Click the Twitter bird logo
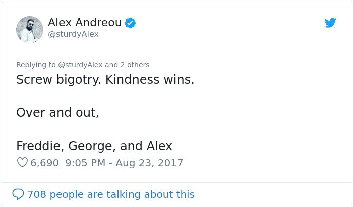353x207 pixels. tap(330, 23)
